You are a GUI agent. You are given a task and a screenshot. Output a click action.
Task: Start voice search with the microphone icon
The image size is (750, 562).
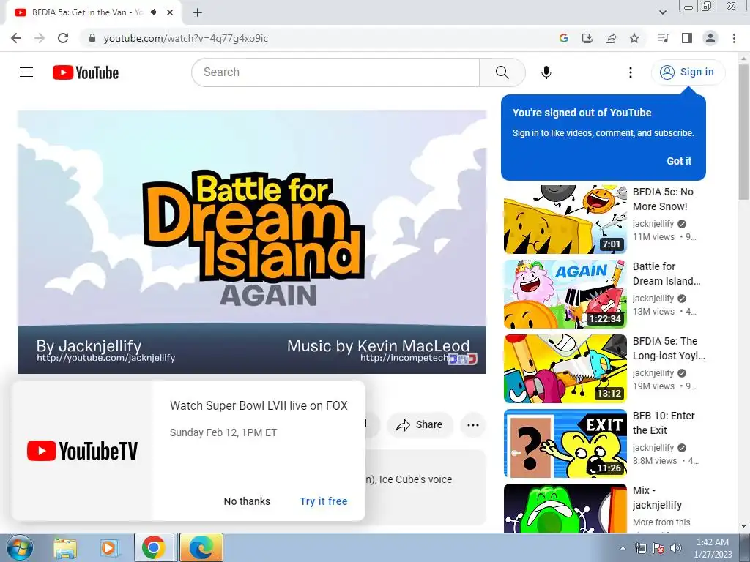click(546, 72)
